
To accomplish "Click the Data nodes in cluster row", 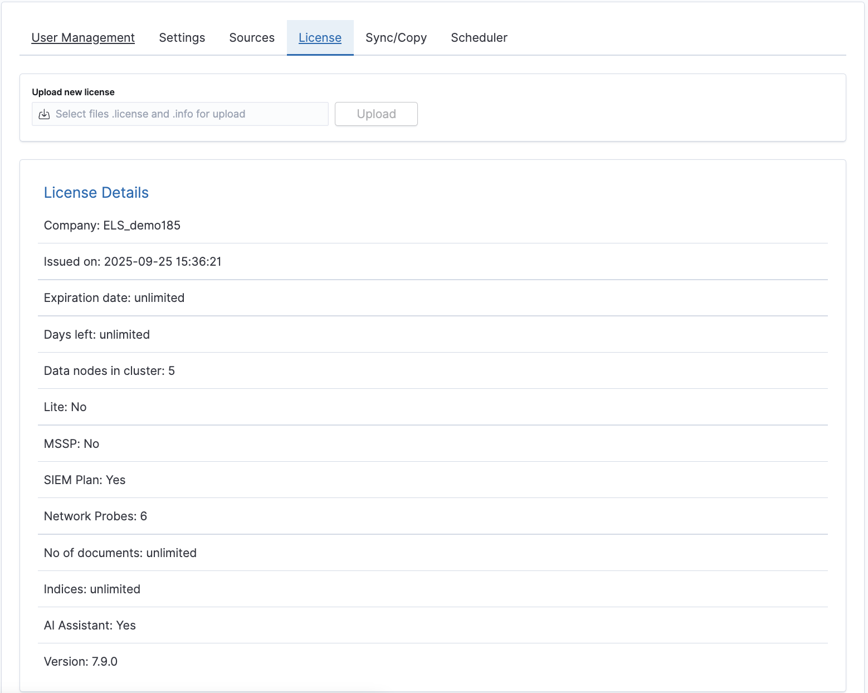I will [x=109, y=371].
